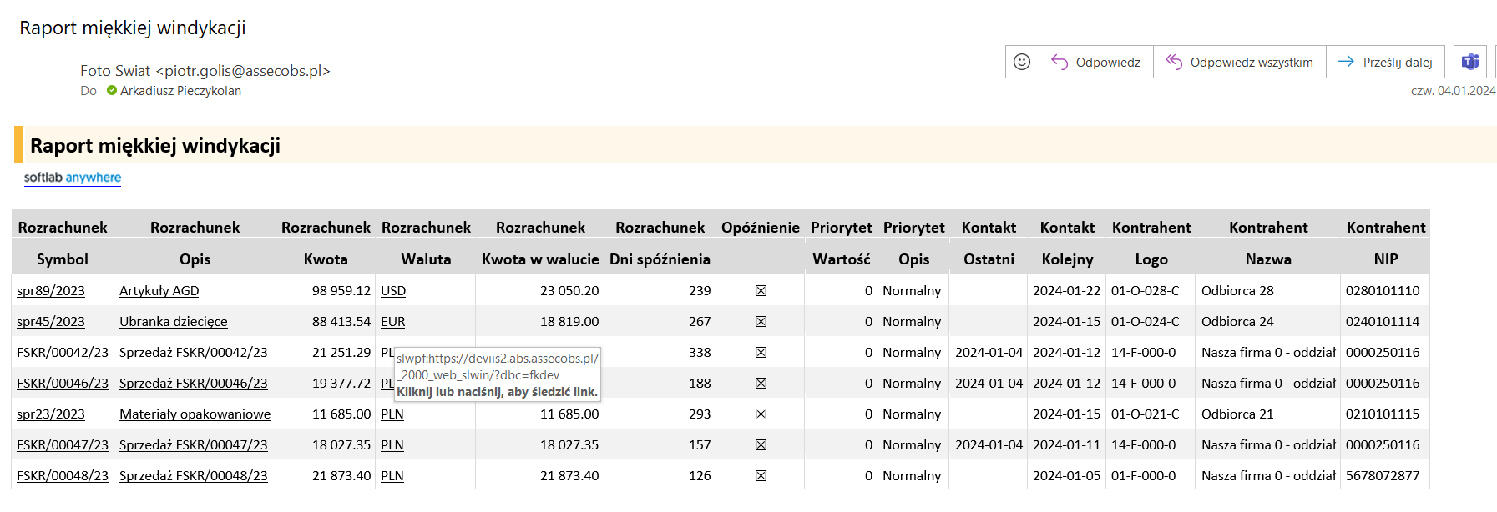Select amount cell 98 959.12
1497x512 pixels.
[x=341, y=291]
